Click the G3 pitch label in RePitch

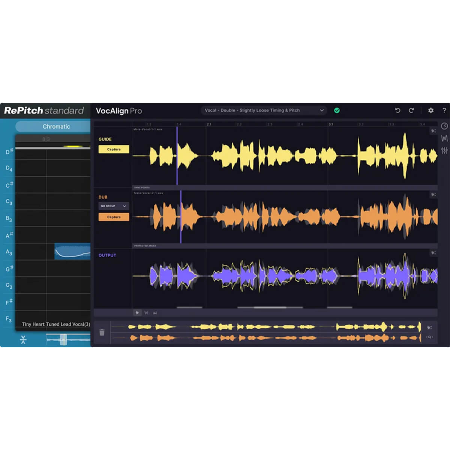coord(9,285)
